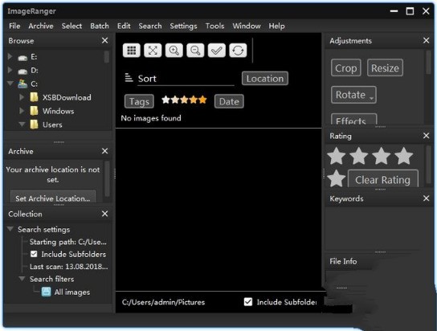This screenshot has height=331, width=437.
Task: Select the Starting path entry
Action: pos(68,242)
